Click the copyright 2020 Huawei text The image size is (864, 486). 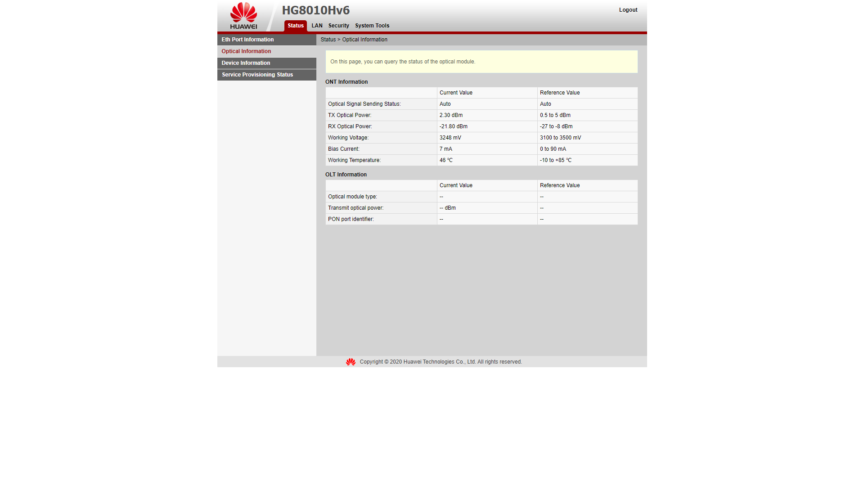441,362
